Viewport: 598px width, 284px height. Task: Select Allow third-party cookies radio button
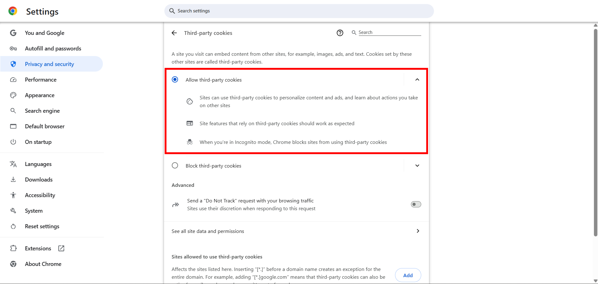point(175,80)
